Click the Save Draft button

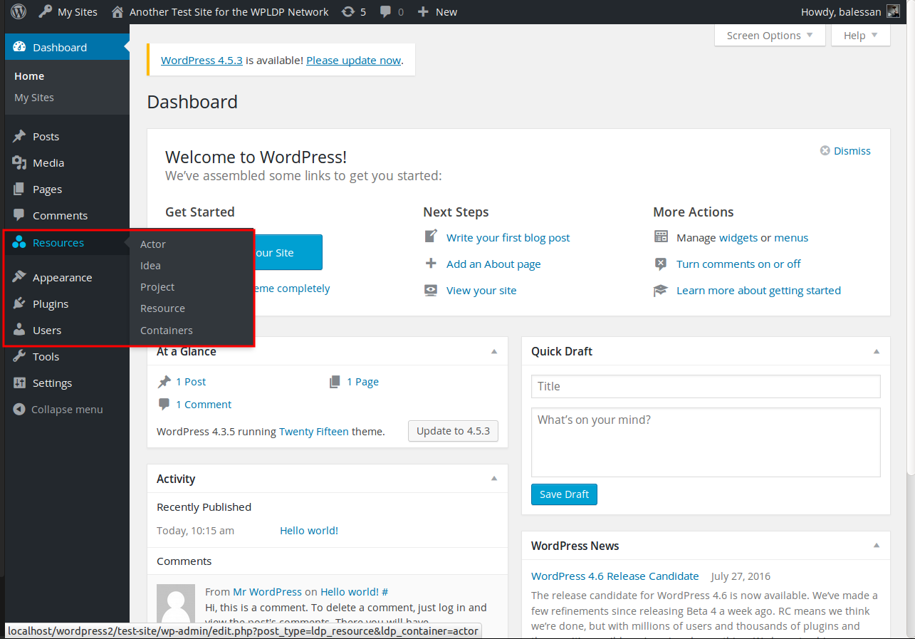point(564,494)
